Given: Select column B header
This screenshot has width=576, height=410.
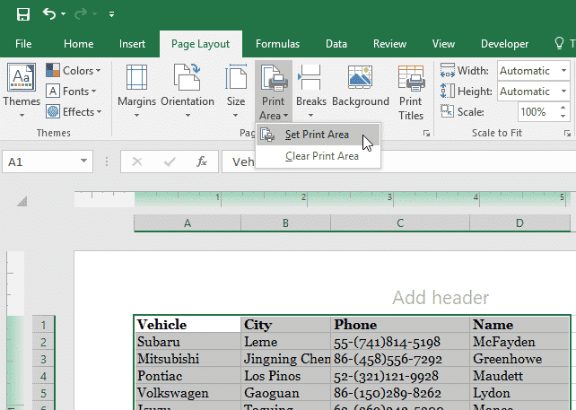Looking at the screenshot, I should [285, 223].
